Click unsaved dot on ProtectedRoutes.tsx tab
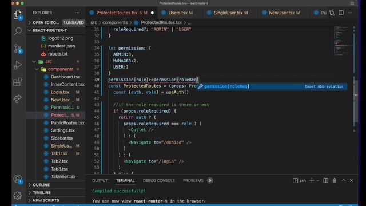 pyautogui.click(x=153, y=13)
